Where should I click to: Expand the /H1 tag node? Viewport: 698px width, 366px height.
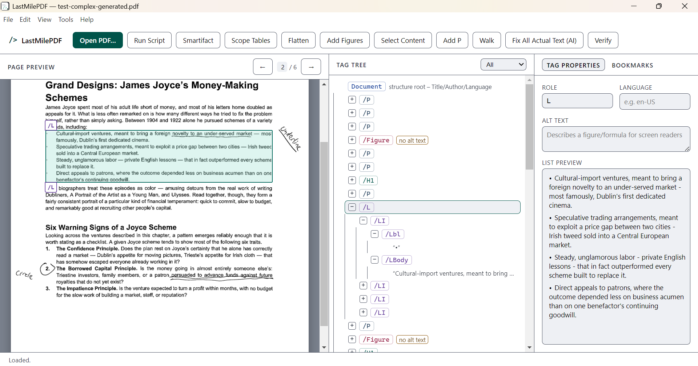click(352, 180)
